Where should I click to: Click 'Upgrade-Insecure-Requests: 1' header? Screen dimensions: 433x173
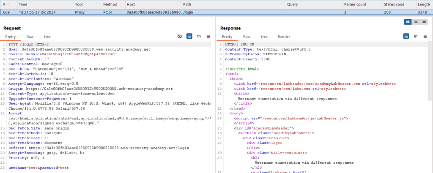tap(40, 99)
